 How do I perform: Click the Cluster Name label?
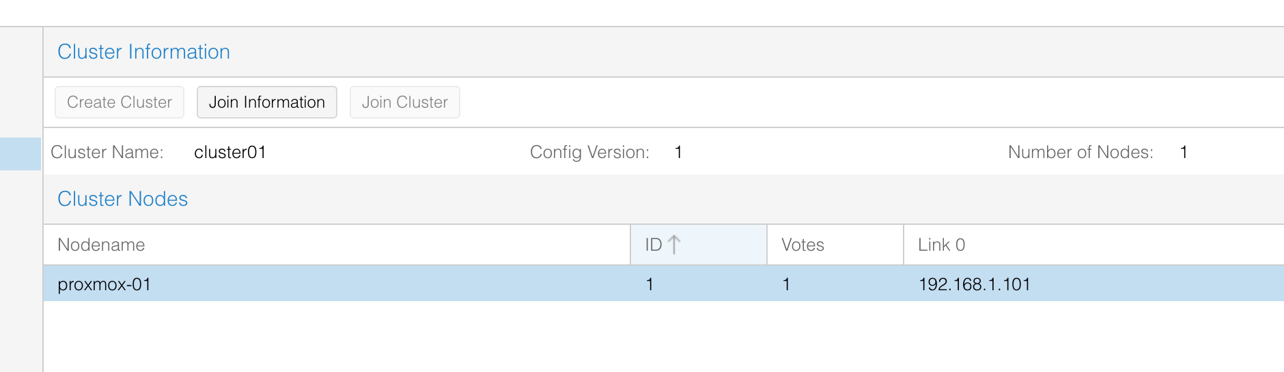(x=107, y=152)
